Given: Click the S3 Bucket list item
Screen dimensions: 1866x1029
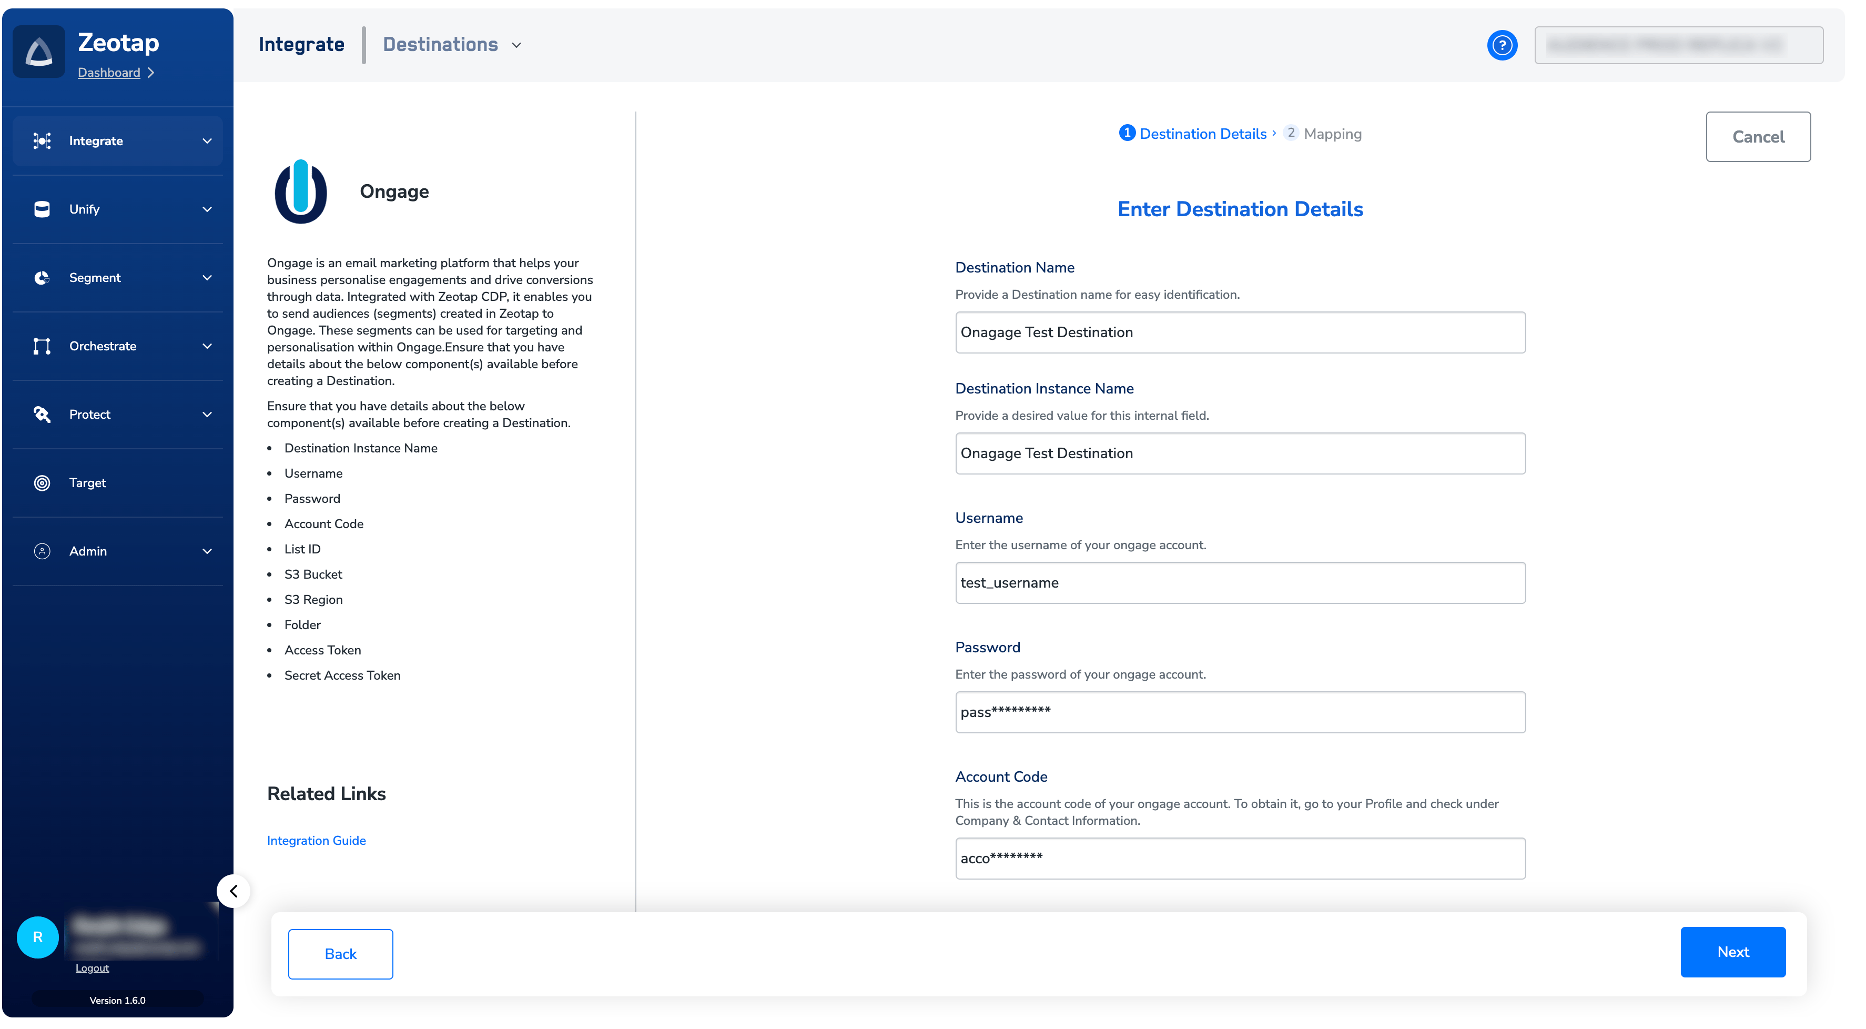Looking at the screenshot, I should (313, 574).
